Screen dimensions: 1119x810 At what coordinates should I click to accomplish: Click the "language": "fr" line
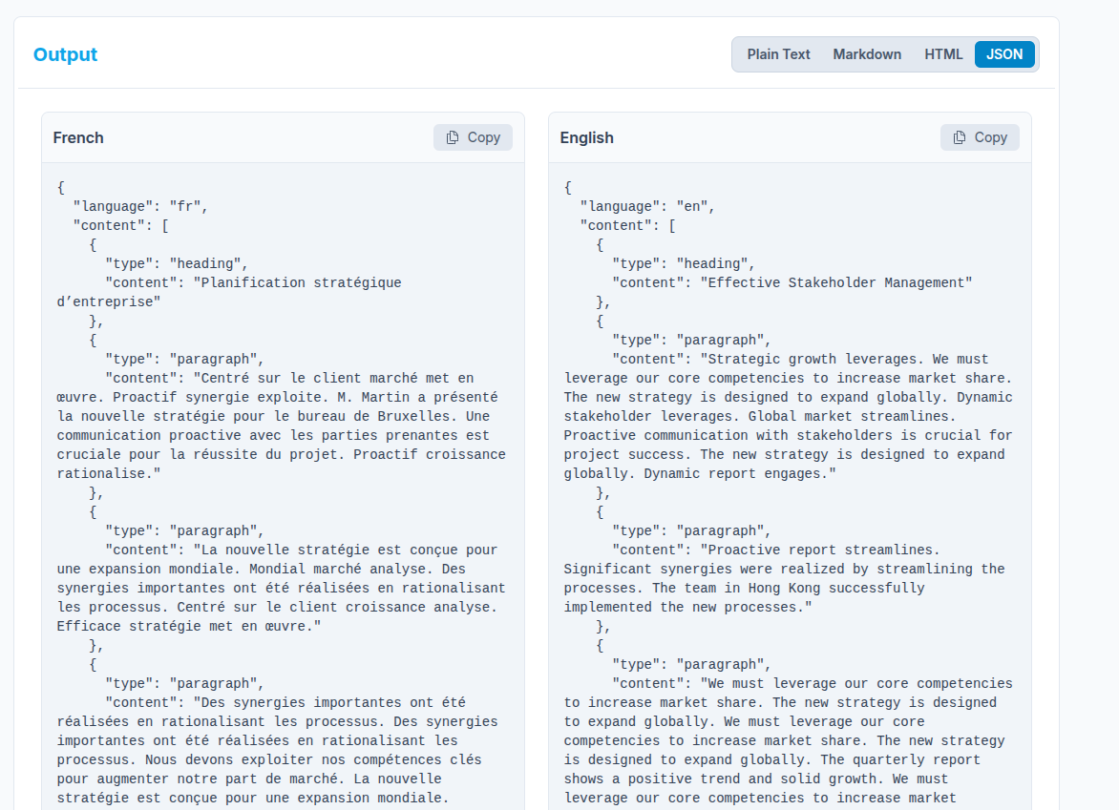click(x=139, y=207)
